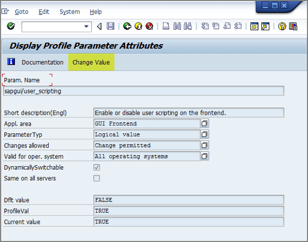Minimize the SAP window
The width and height of the screenshot is (308, 242).
click(x=265, y=6)
